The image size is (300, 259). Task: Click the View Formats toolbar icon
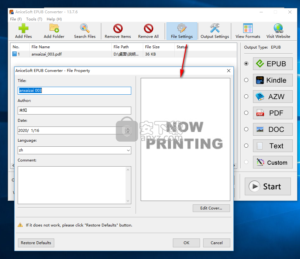248,28
